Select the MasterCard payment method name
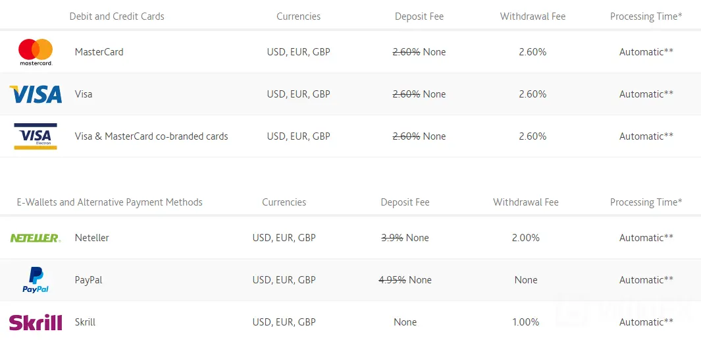 [99, 52]
